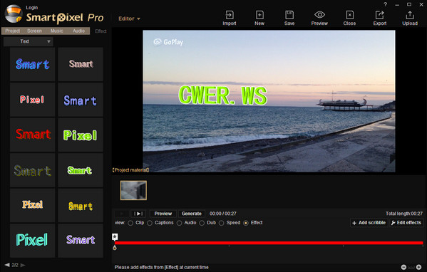Viewport: 427px width, 272px height.
Task: Go to previous page of text styles
Action: click(7, 265)
